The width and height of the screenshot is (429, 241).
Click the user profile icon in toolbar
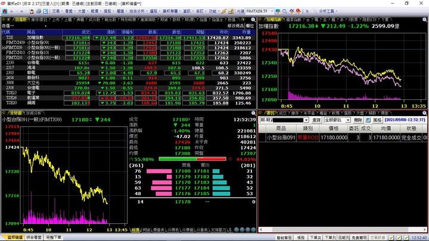coord(32,11)
